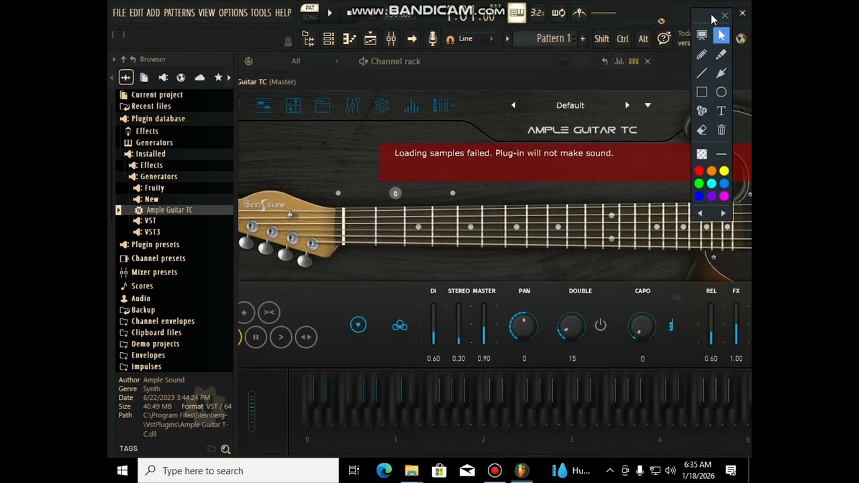Pick the red color swatch
This screenshot has width=859, height=483.
tap(699, 171)
